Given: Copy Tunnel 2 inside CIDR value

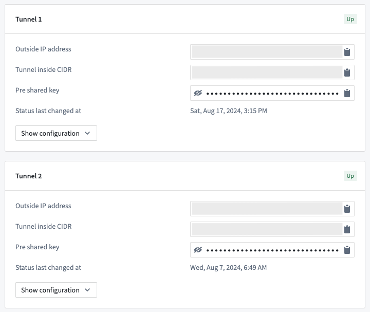Looking at the screenshot, I should tap(347, 229).
